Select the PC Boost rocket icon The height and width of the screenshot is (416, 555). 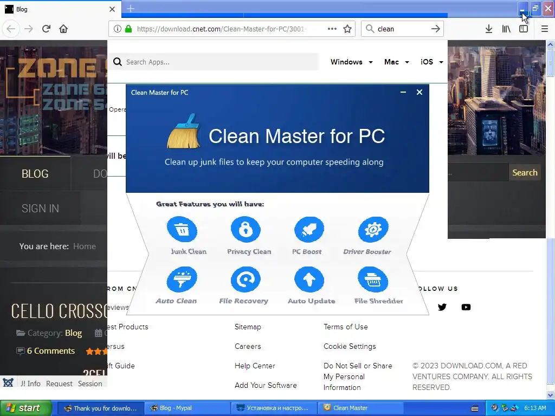coord(309,229)
